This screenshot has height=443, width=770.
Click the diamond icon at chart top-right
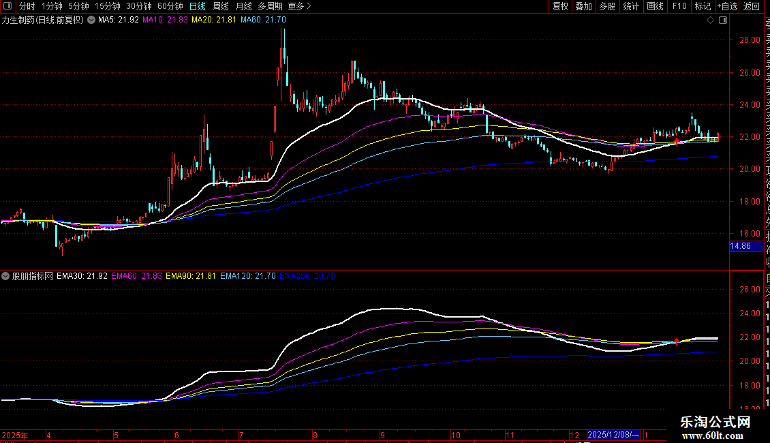click(x=710, y=20)
